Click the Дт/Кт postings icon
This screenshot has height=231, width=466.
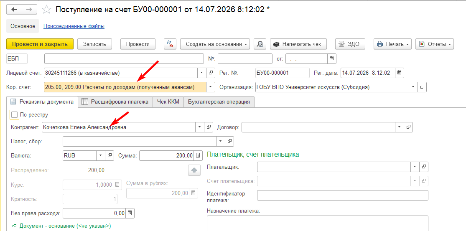coord(170,44)
